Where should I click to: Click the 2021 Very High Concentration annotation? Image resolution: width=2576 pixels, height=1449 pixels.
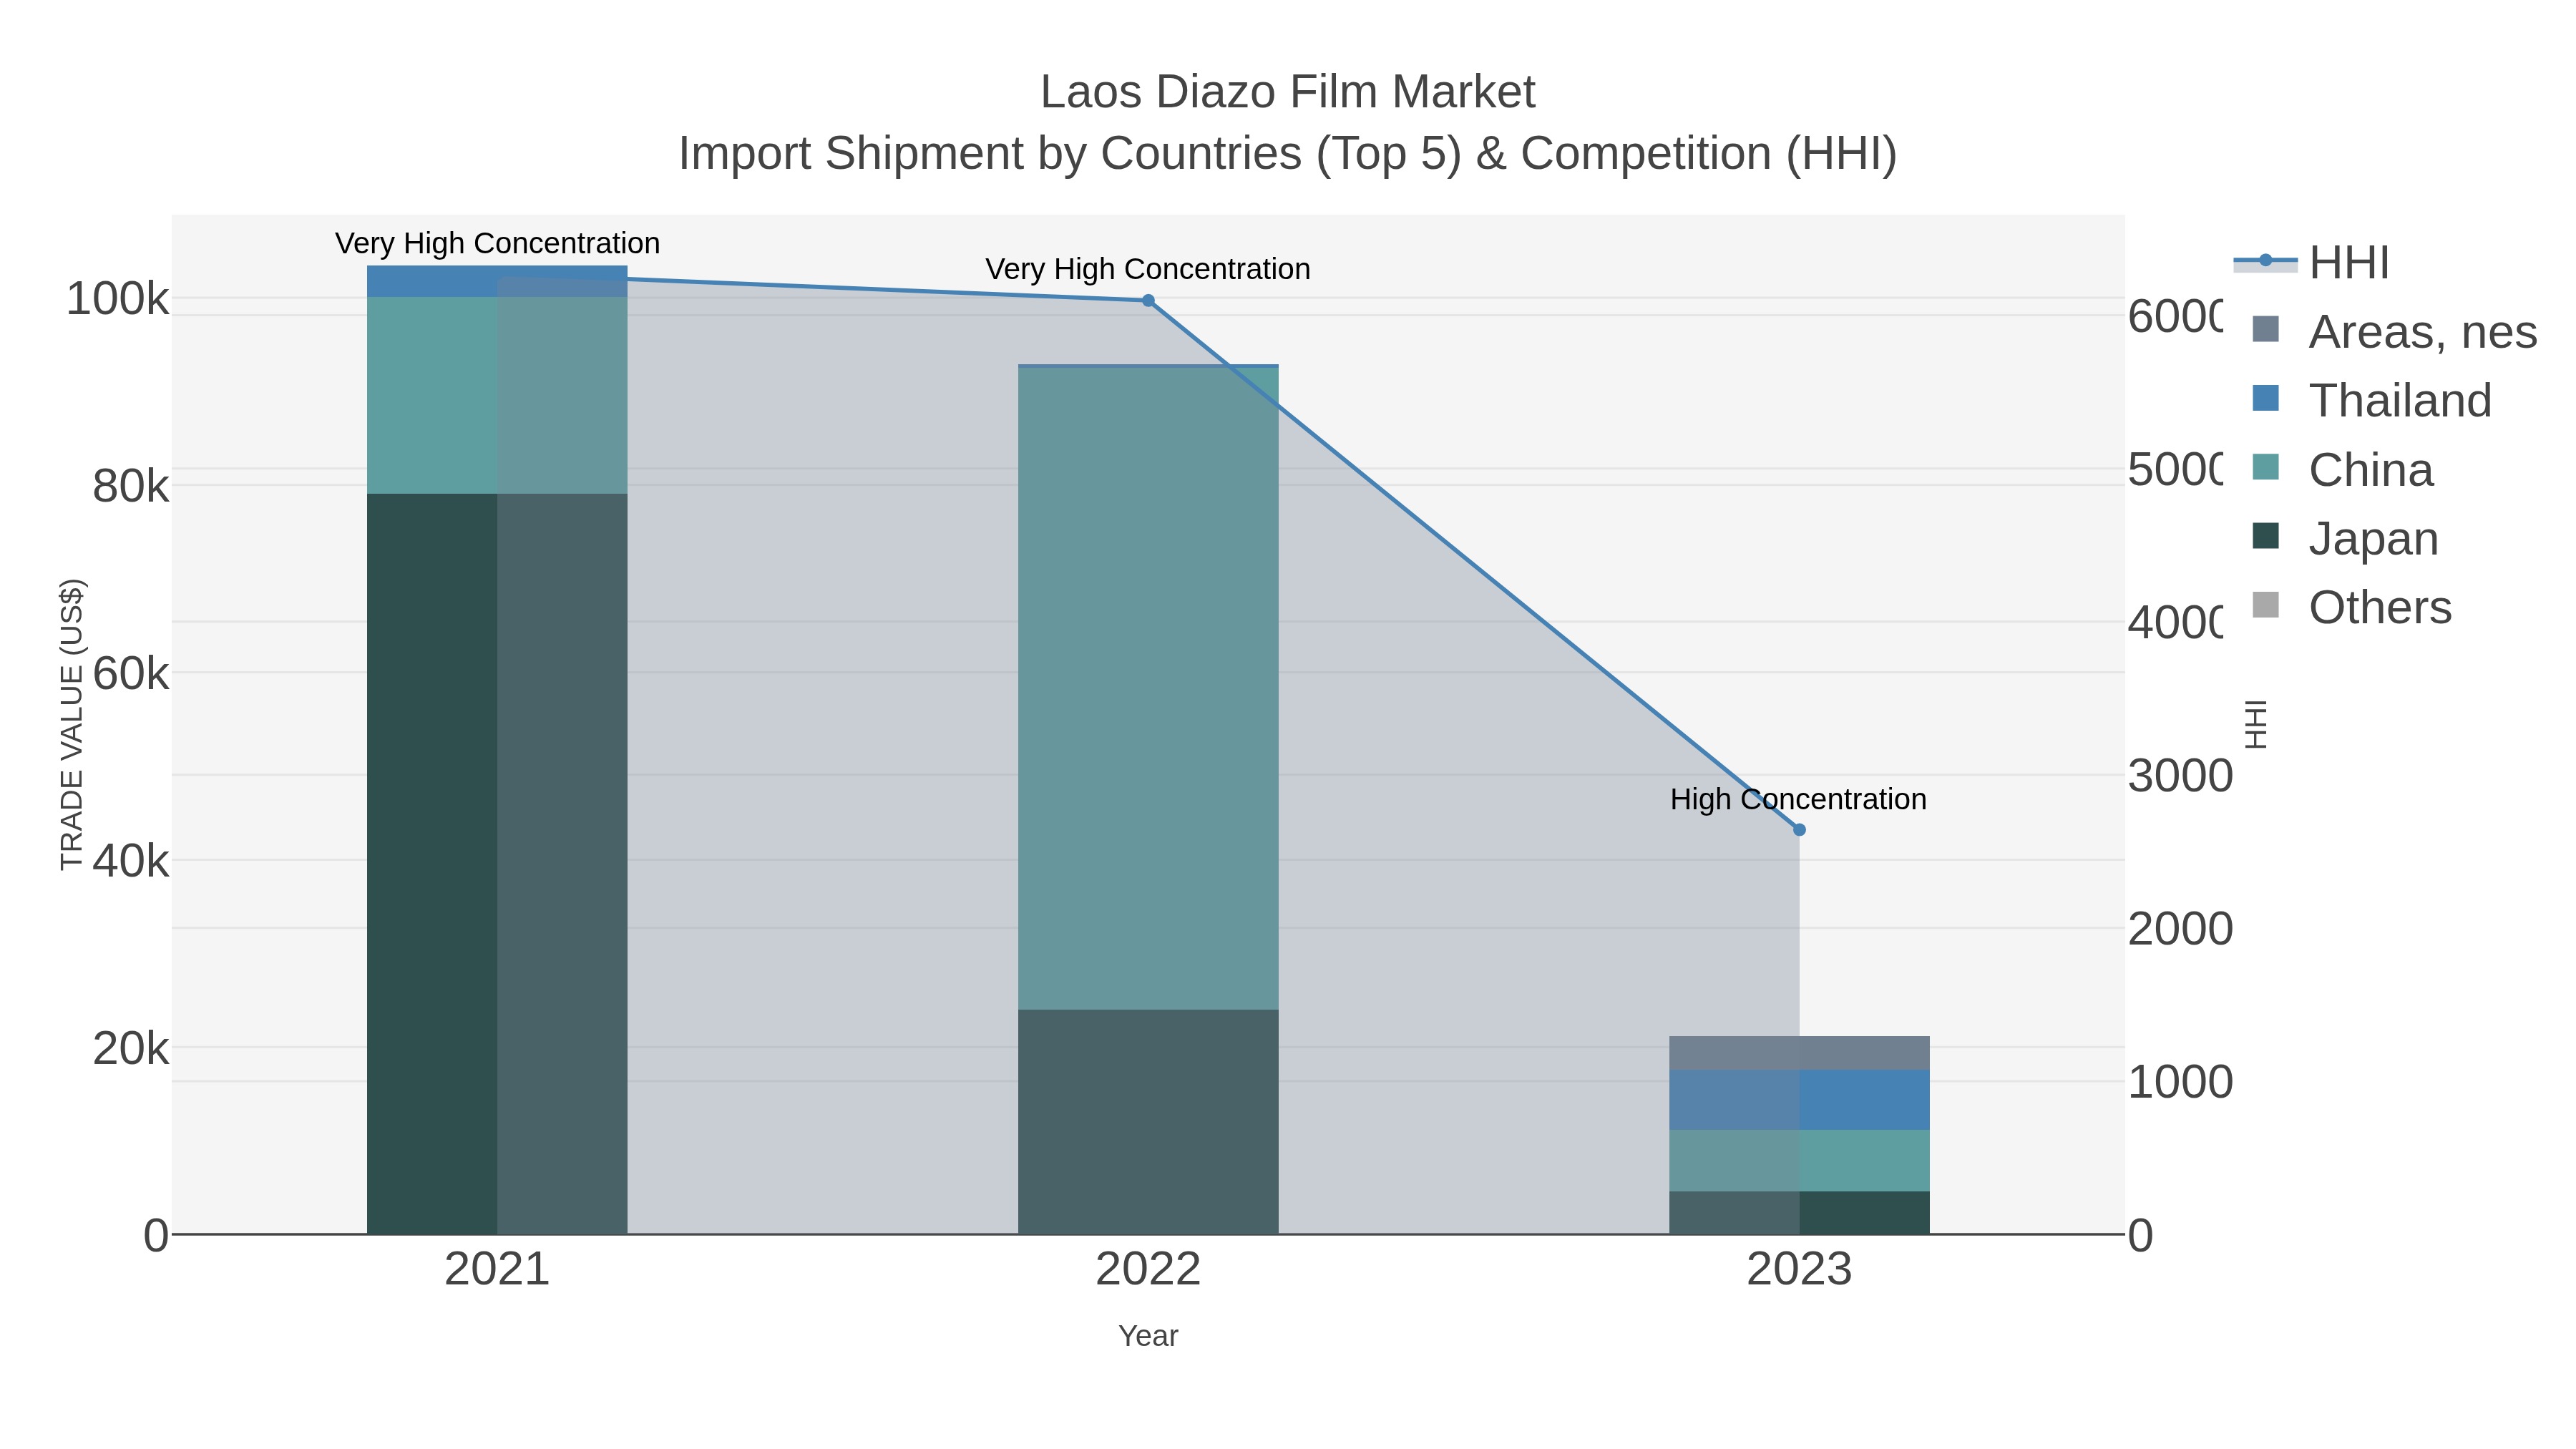(497, 243)
